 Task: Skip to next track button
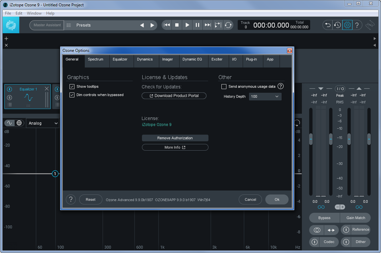(x=208, y=25)
